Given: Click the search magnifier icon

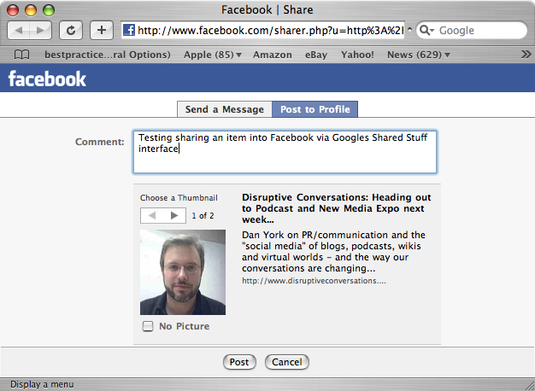Looking at the screenshot, I should (427, 30).
